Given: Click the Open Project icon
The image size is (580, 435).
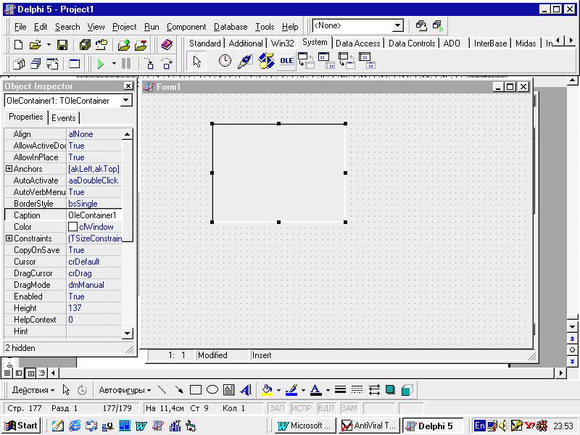Looking at the screenshot, I should 101,45.
